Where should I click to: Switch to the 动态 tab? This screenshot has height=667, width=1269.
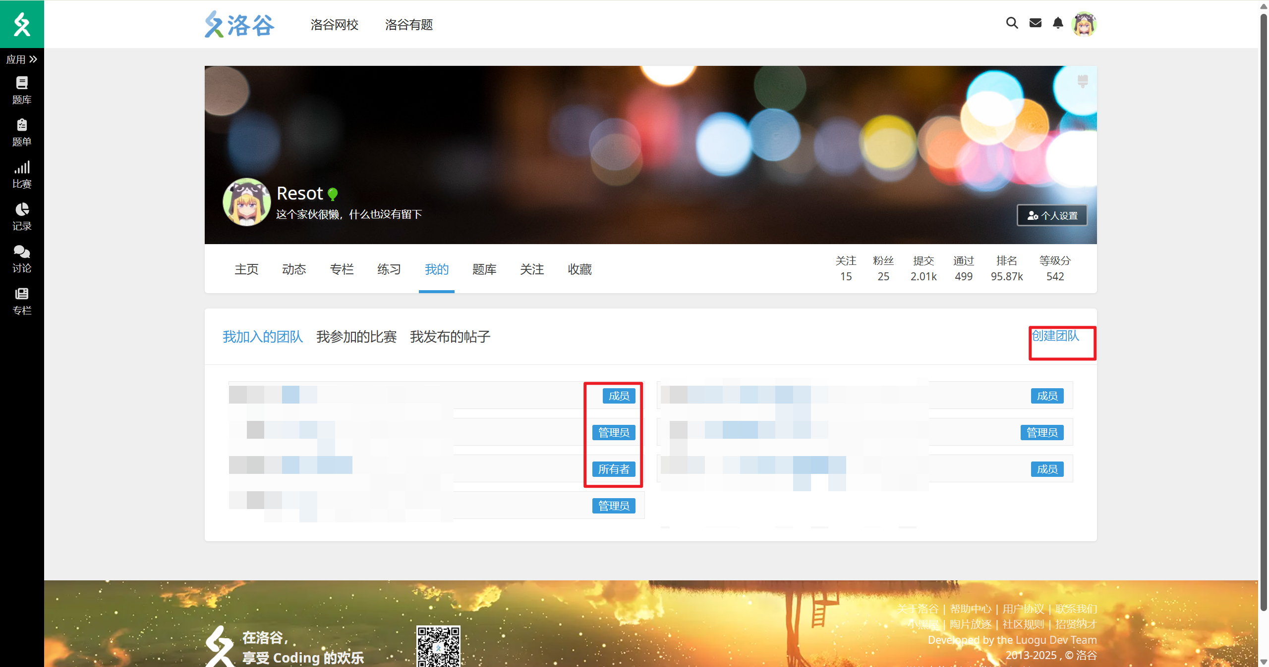[x=294, y=269]
